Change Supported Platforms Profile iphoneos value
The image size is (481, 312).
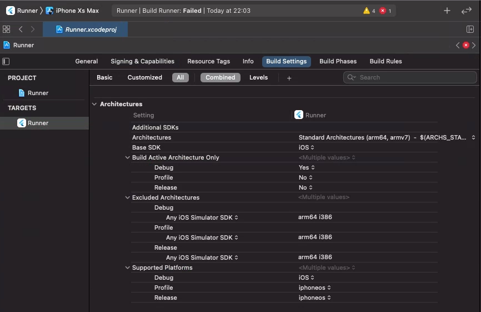[314, 288]
